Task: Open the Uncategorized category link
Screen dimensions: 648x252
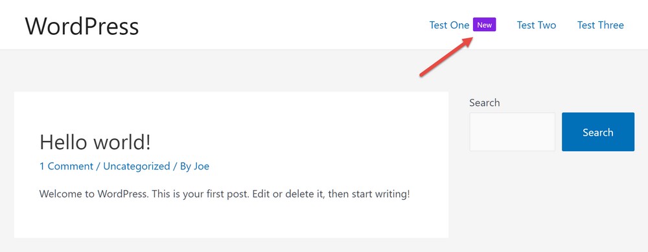Action: click(x=136, y=166)
